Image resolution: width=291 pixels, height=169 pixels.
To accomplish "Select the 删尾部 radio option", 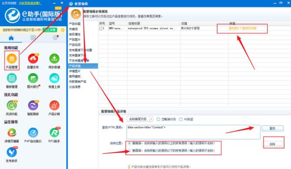I will (129, 150).
